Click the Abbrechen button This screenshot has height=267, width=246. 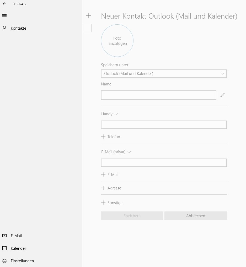tap(196, 216)
